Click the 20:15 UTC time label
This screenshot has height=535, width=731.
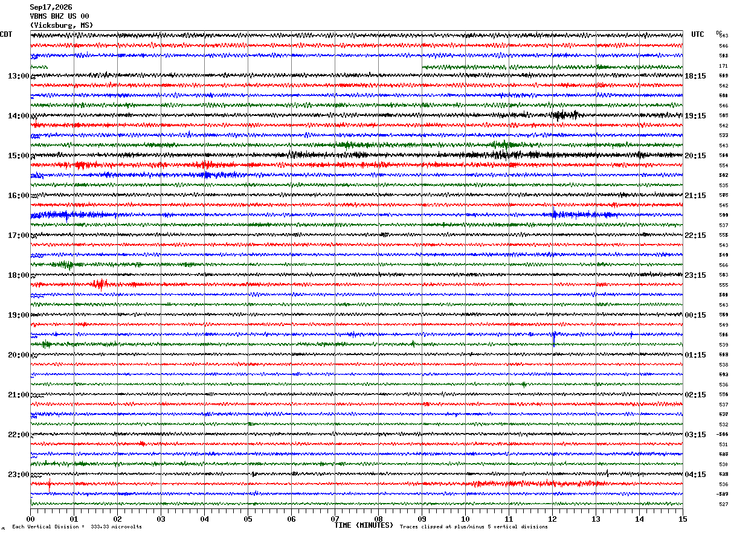coord(695,156)
